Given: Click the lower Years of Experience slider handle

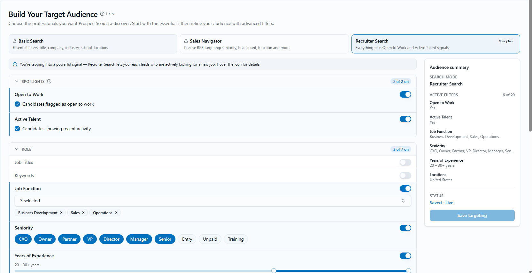Looking at the screenshot, I should pos(274,271).
